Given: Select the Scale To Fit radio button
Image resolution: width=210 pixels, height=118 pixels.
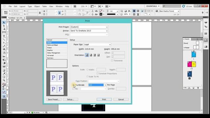Looking at the screenshot, I should 87,76.
